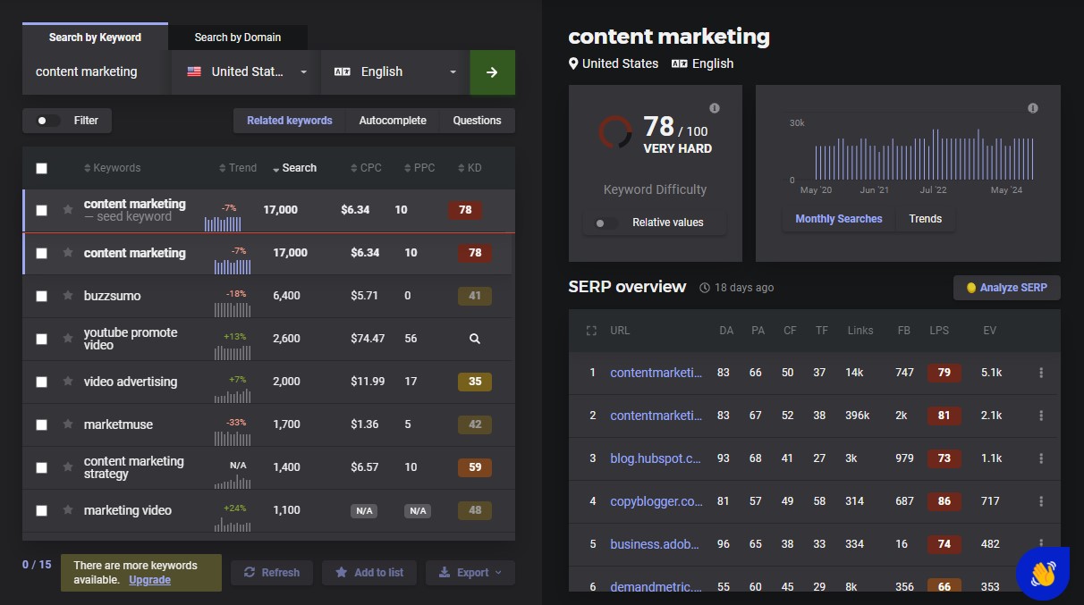
Task: Click the keyword difficulty donut gauge
Action: pyautogui.click(x=615, y=132)
